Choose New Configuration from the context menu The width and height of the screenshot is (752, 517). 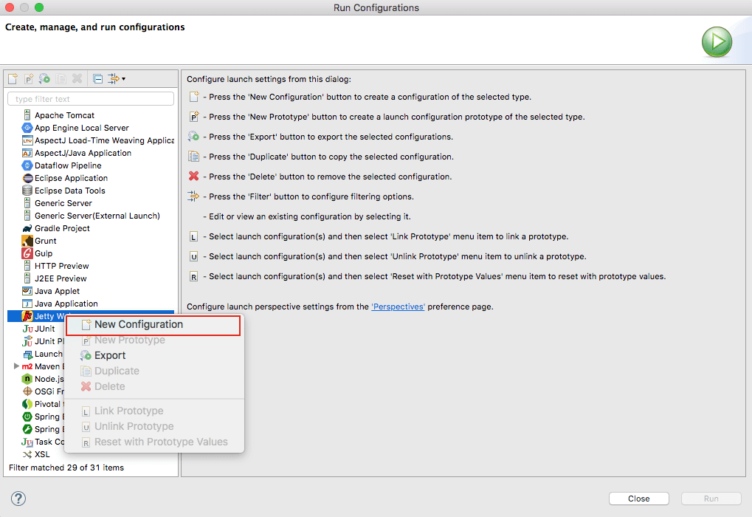coord(140,324)
